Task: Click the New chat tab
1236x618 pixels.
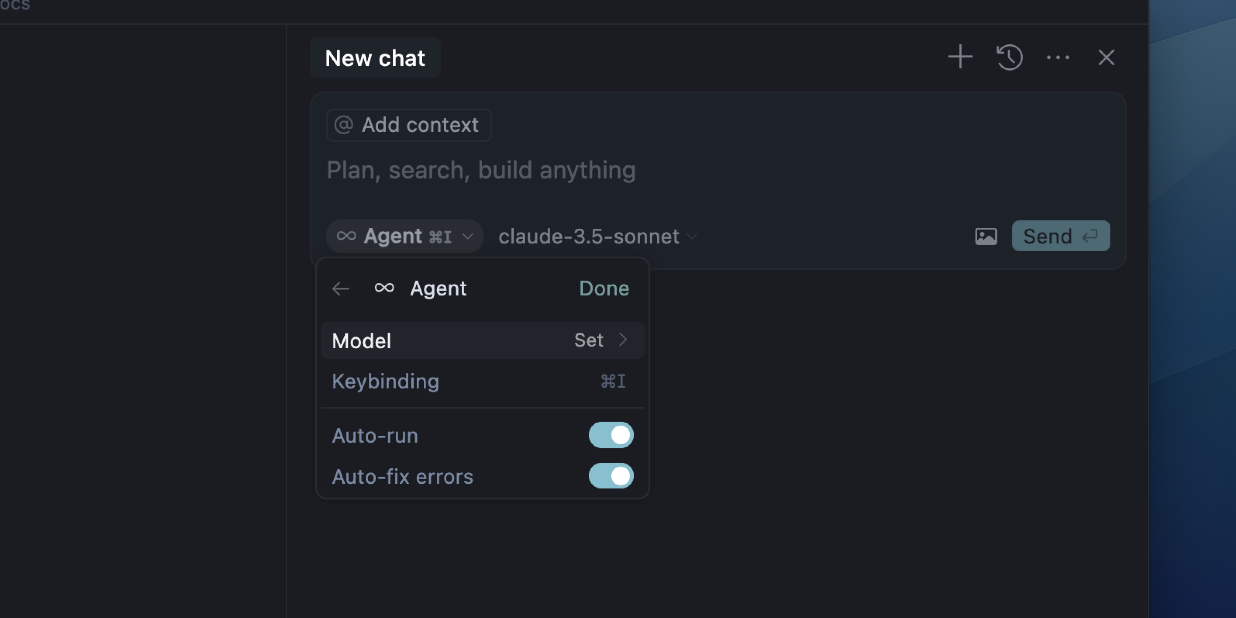Action: 375,58
